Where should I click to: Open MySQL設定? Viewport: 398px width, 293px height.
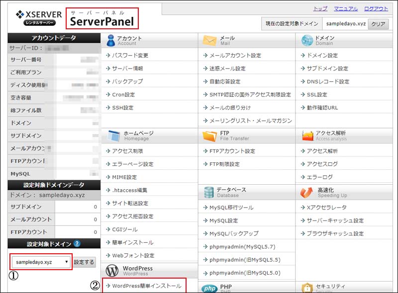point(223,220)
